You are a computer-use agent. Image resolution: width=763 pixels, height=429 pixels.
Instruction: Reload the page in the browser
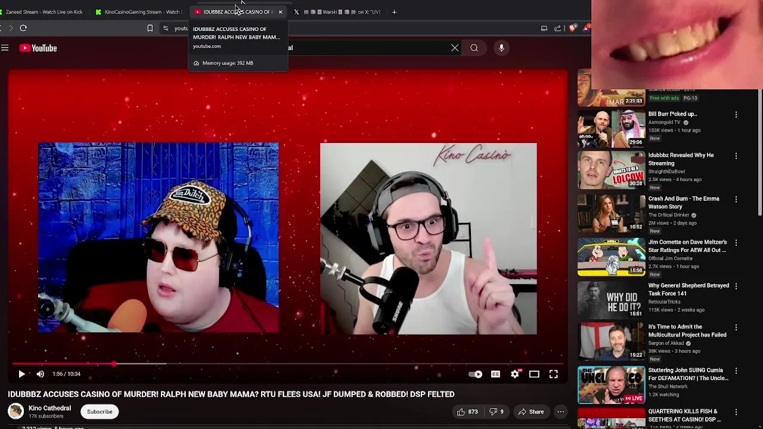[x=23, y=28]
